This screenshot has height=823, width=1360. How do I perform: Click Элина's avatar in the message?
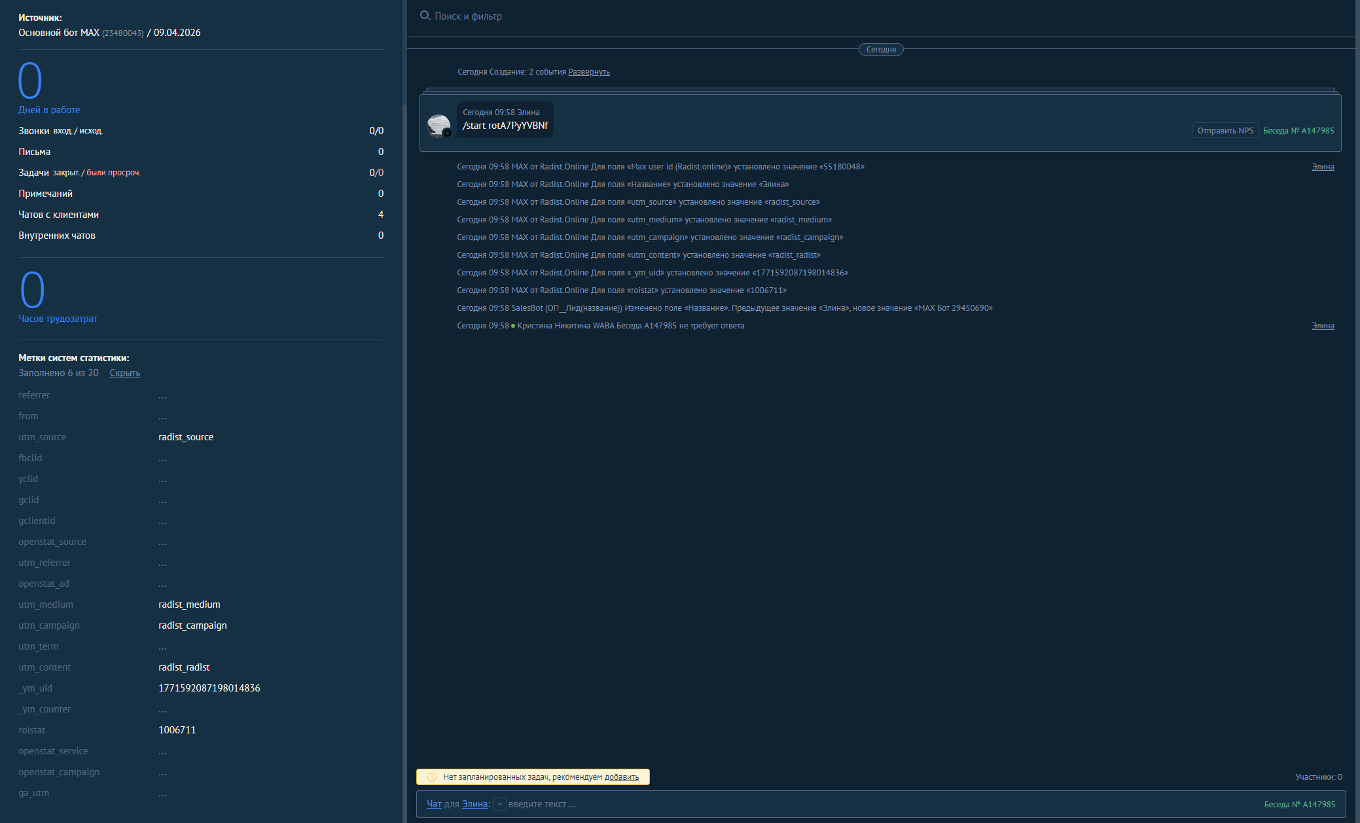pyautogui.click(x=437, y=124)
